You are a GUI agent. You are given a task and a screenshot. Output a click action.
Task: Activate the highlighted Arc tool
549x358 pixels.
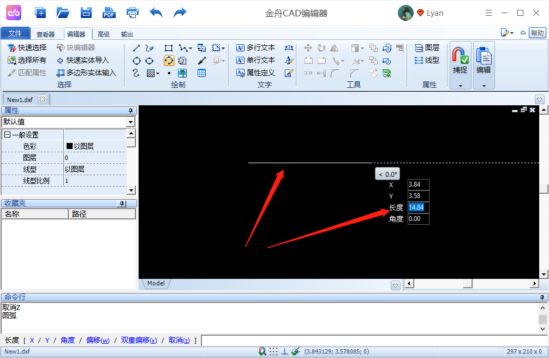click(169, 61)
